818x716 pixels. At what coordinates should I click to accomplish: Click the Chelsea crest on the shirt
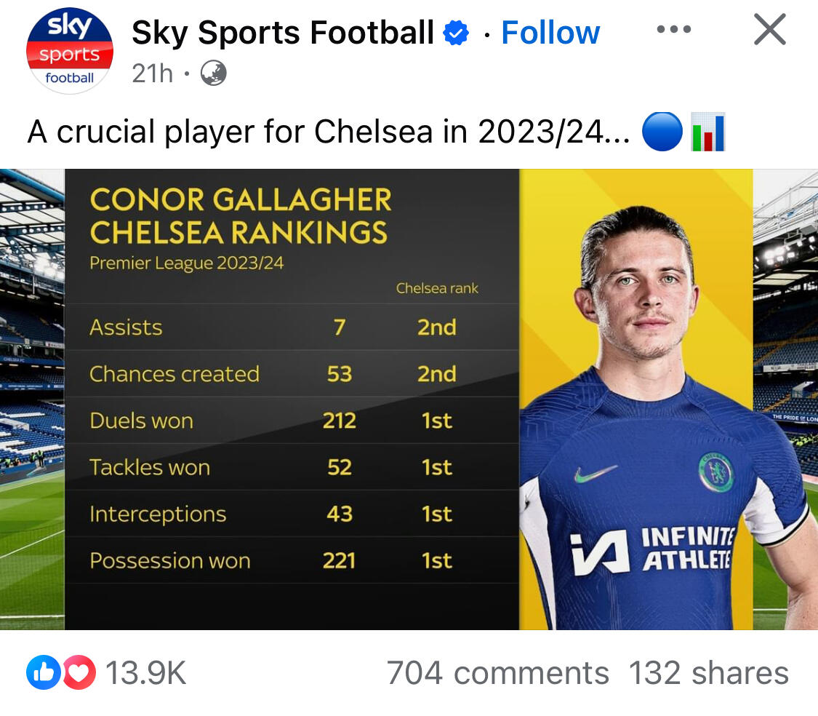point(716,472)
